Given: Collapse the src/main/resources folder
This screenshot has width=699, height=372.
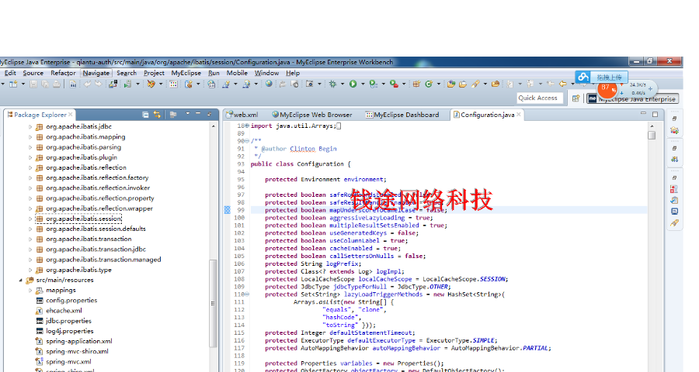Looking at the screenshot, I should click(20, 281).
